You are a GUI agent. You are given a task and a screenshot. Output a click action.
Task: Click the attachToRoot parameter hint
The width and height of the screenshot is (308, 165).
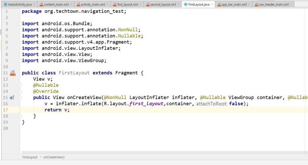(212, 104)
